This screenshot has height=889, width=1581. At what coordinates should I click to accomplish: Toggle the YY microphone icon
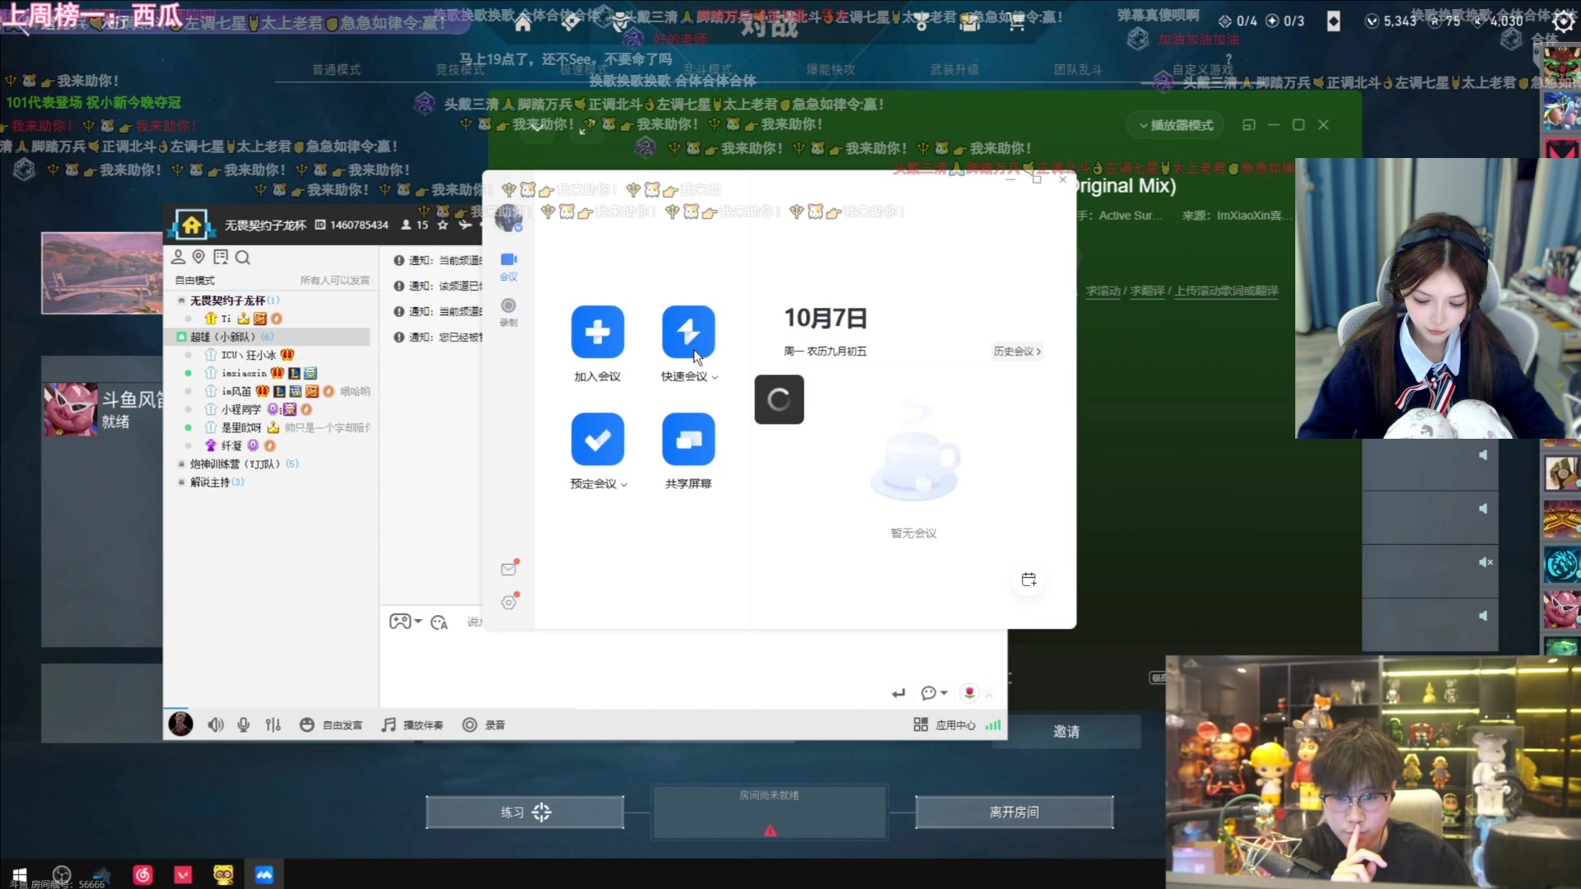(244, 724)
